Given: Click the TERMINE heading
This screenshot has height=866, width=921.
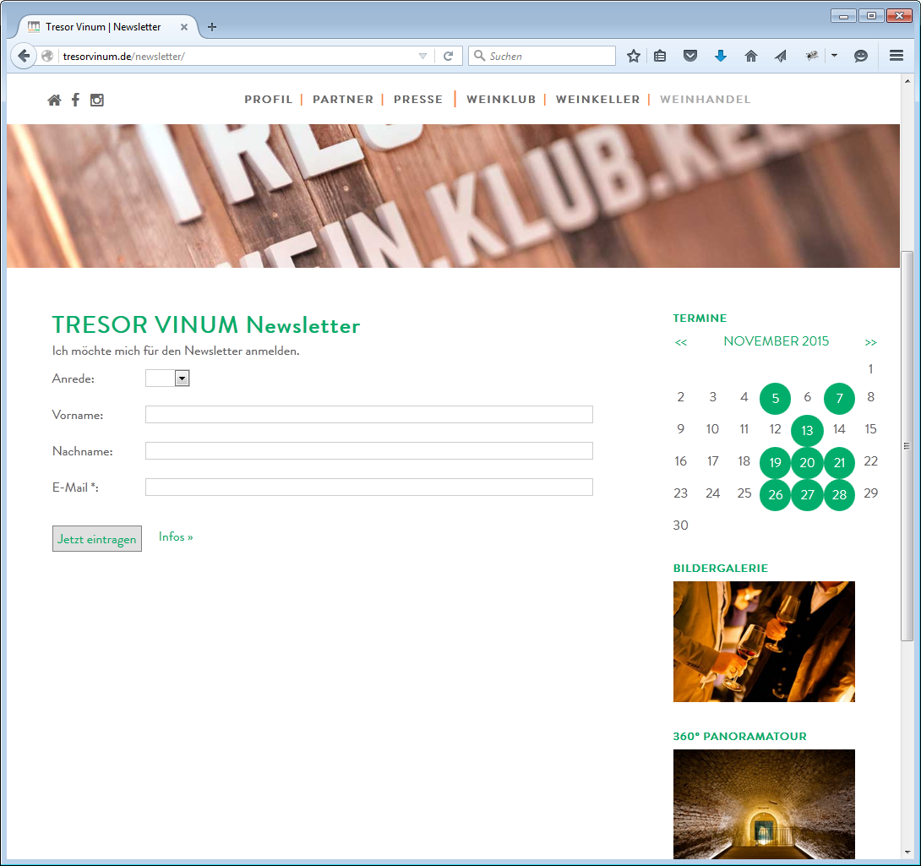Looking at the screenshot, I should tap(700, 318).
